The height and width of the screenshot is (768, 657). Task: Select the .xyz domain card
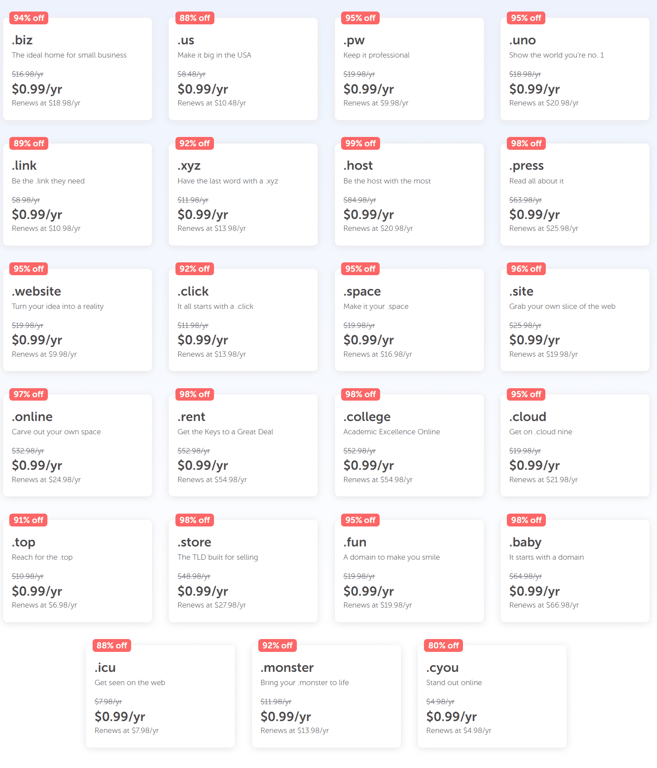(243, 194)
